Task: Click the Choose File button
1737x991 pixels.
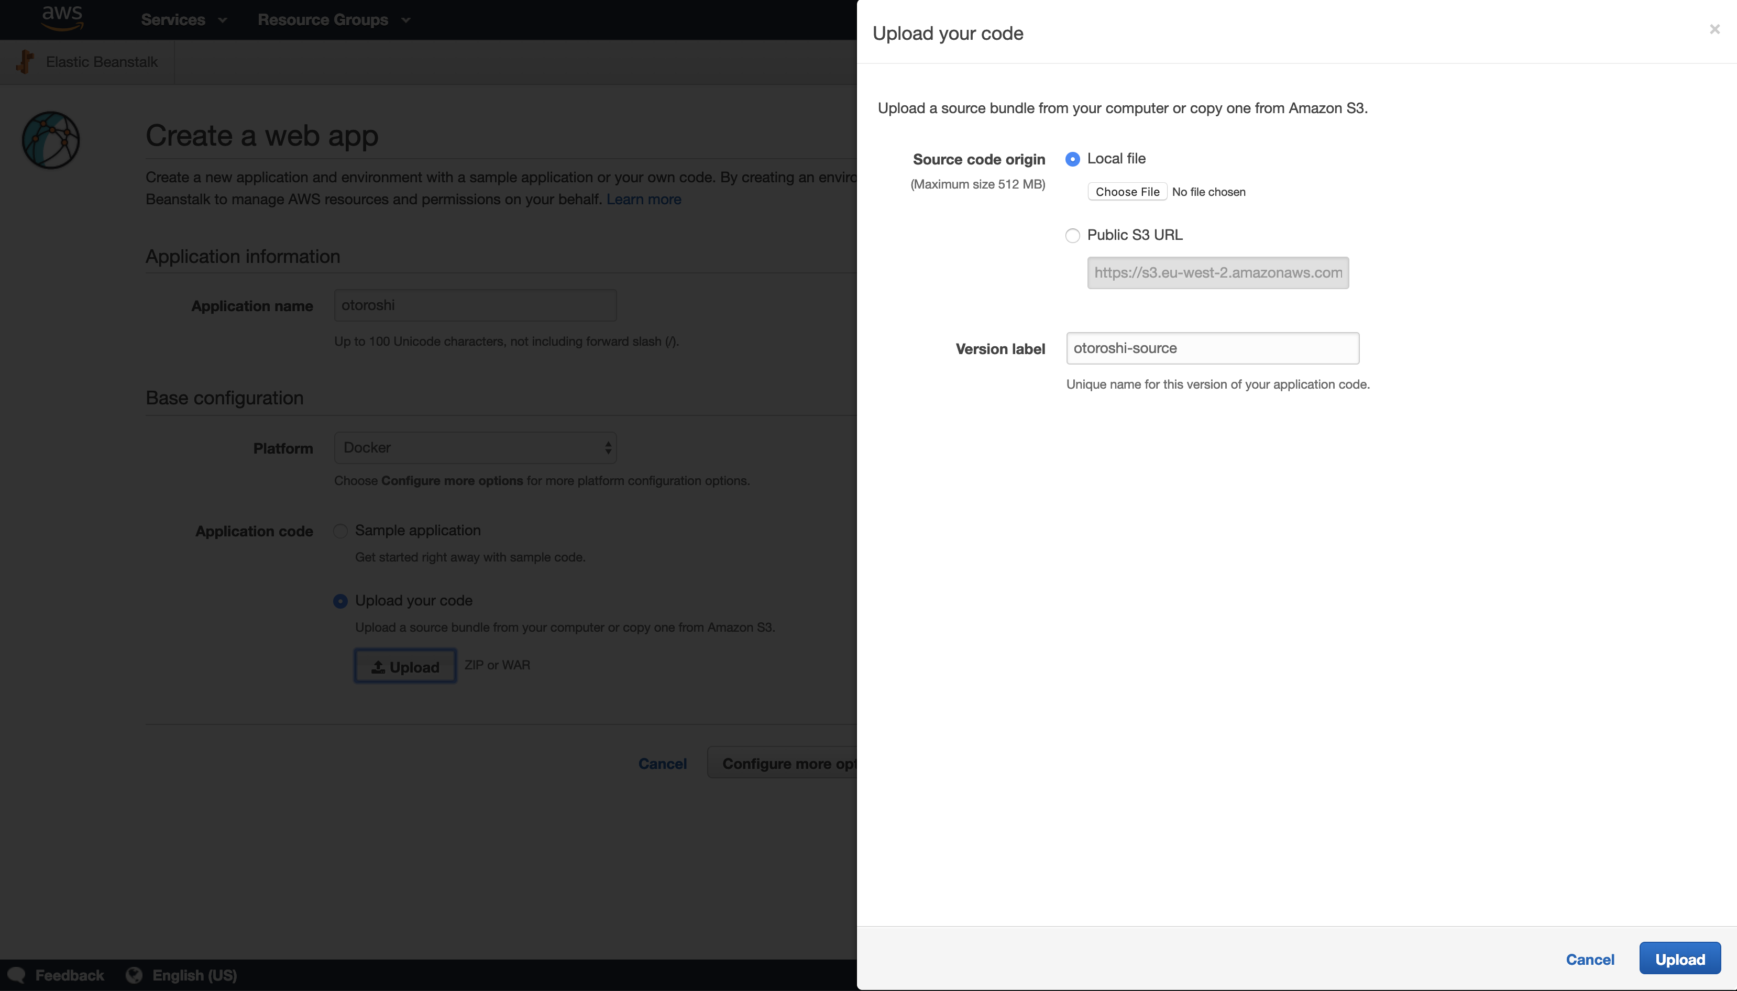Action: point(1127,192)
